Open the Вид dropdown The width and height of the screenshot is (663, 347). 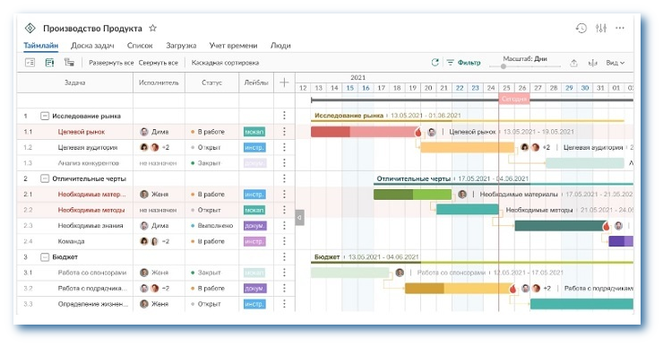[616, 63]
